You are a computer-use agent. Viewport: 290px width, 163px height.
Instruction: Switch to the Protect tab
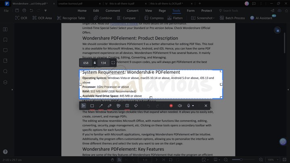coord(207,11)
